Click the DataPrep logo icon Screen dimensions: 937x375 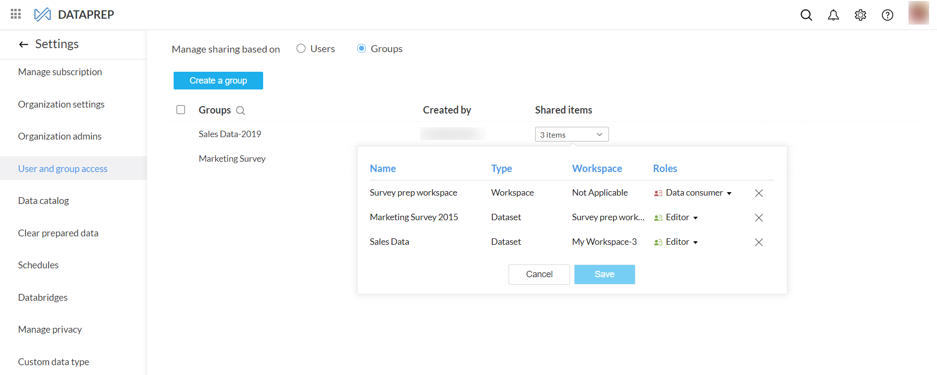tap(42, 14)
